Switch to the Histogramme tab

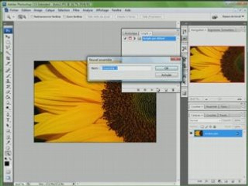(x=214, y=30)
